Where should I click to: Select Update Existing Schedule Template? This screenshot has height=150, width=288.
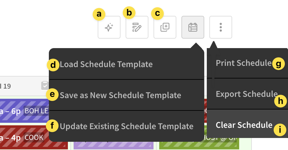click(127, 126)
